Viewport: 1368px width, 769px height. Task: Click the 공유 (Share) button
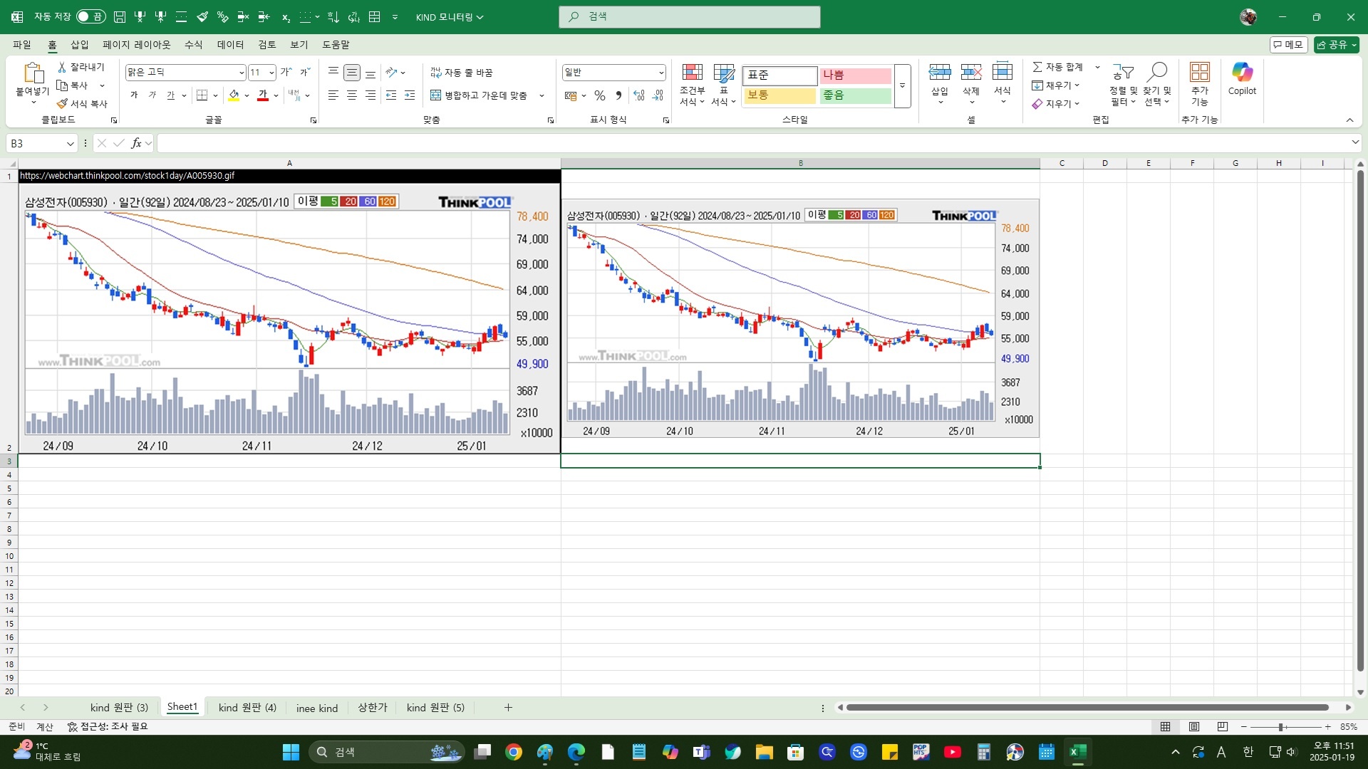point(1336,45)
